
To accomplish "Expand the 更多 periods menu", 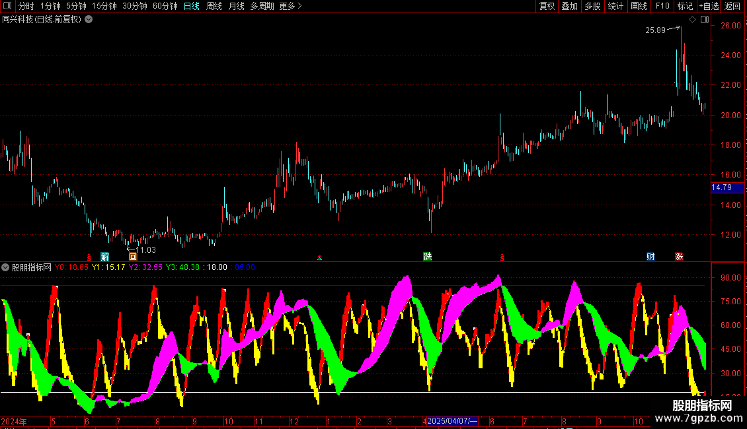I will click(290, 6).
